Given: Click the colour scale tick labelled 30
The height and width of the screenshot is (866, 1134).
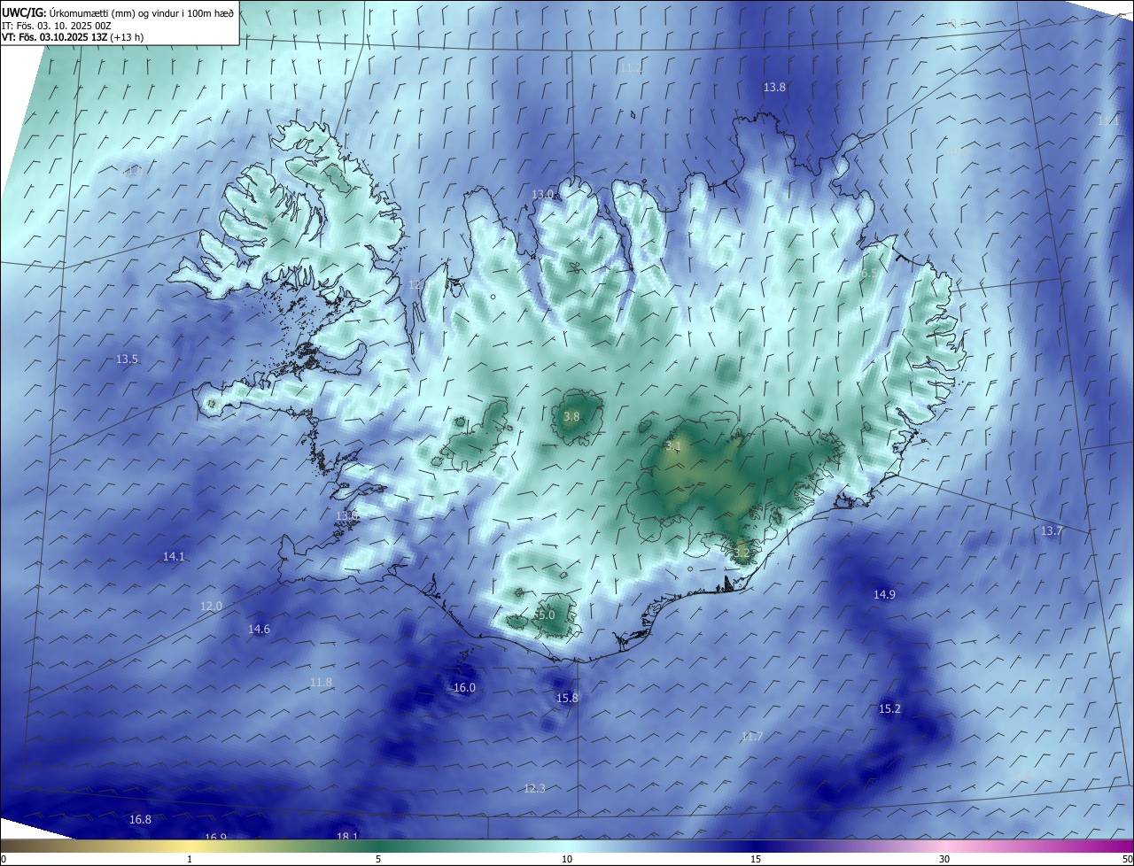Looking at the screenshot, I should (944, 859).
